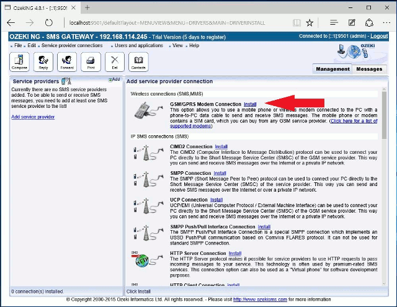Click Install for CIMD2 Connection

coord(221,146)
